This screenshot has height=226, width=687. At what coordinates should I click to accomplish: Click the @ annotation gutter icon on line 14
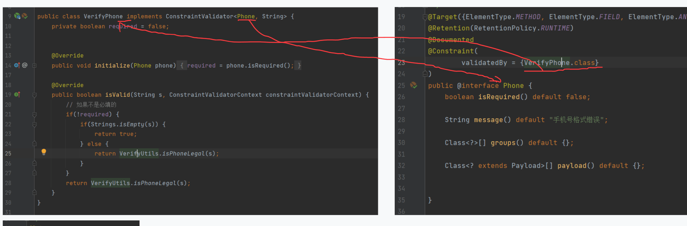pyautogui.click(x=25, y=65)
